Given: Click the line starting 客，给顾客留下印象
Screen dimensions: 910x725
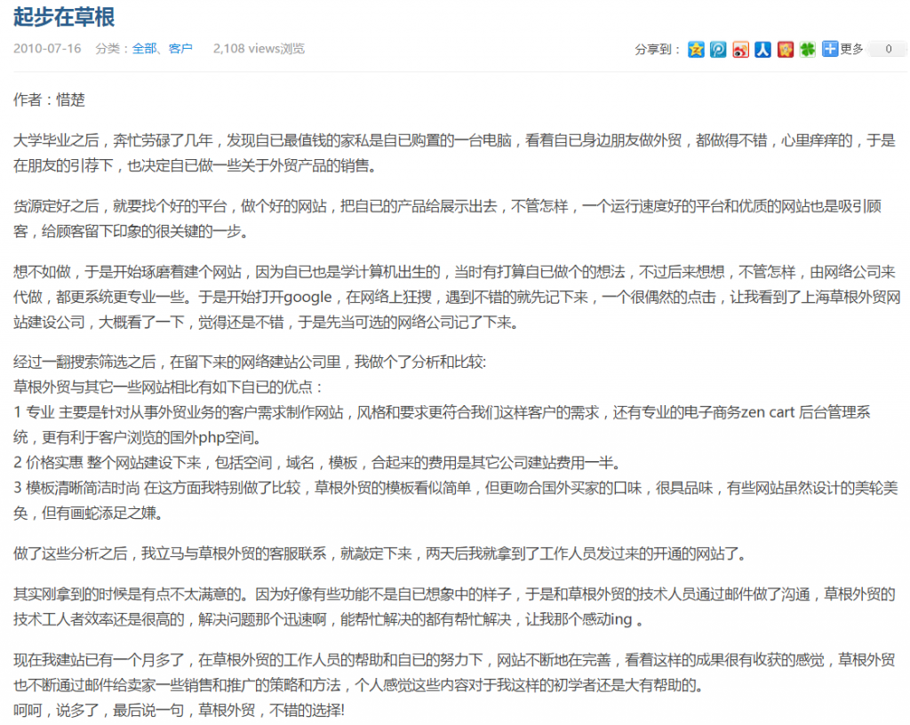Looking at the screenshot, I should tap(134, 231).
